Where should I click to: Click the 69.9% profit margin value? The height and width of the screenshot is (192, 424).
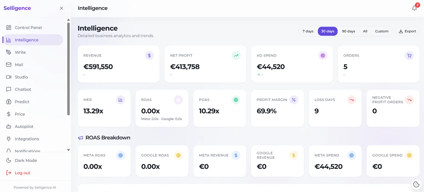267,111
